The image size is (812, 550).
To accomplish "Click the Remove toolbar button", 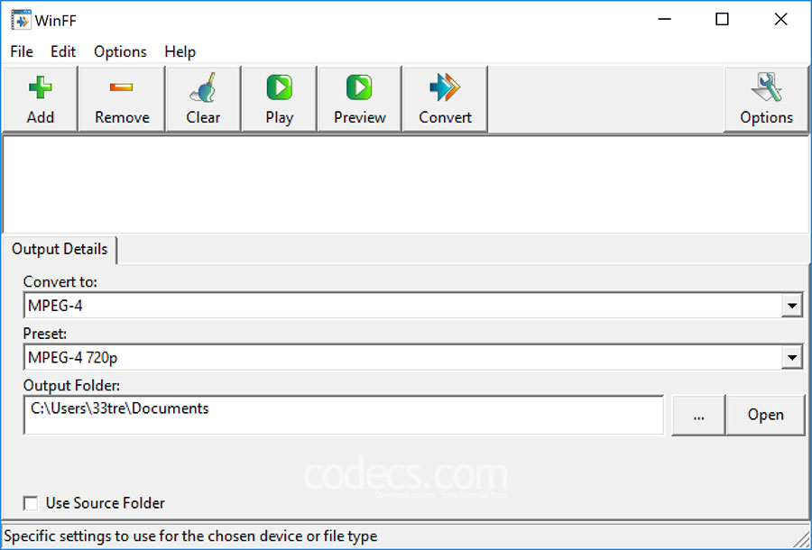I will 122,99.
